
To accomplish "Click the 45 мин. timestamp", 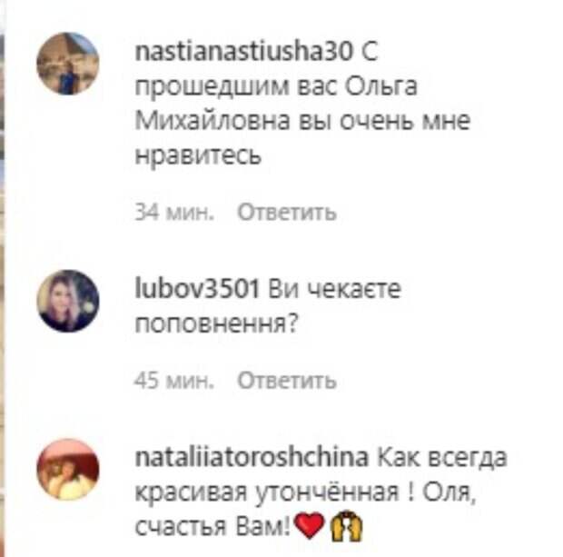I will click(x=174, y=380).
